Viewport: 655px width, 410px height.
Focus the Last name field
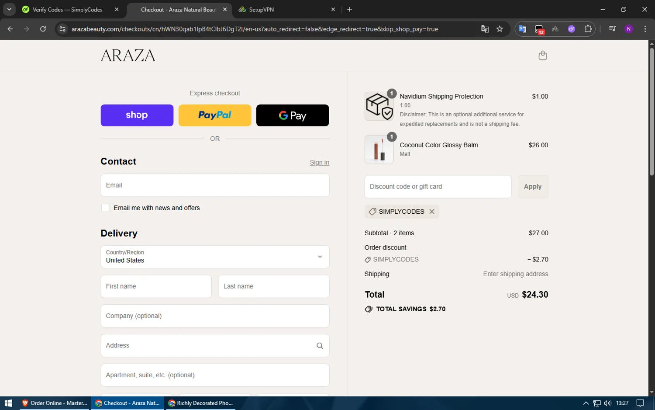273,286
